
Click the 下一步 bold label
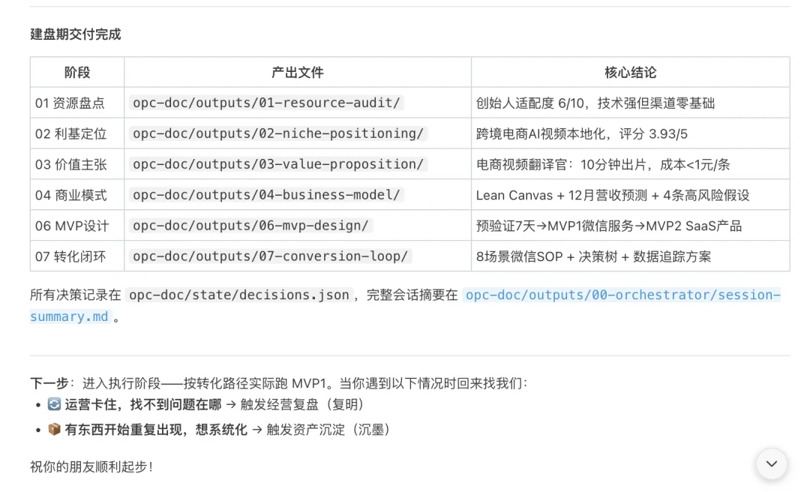(x=49, y=383)
